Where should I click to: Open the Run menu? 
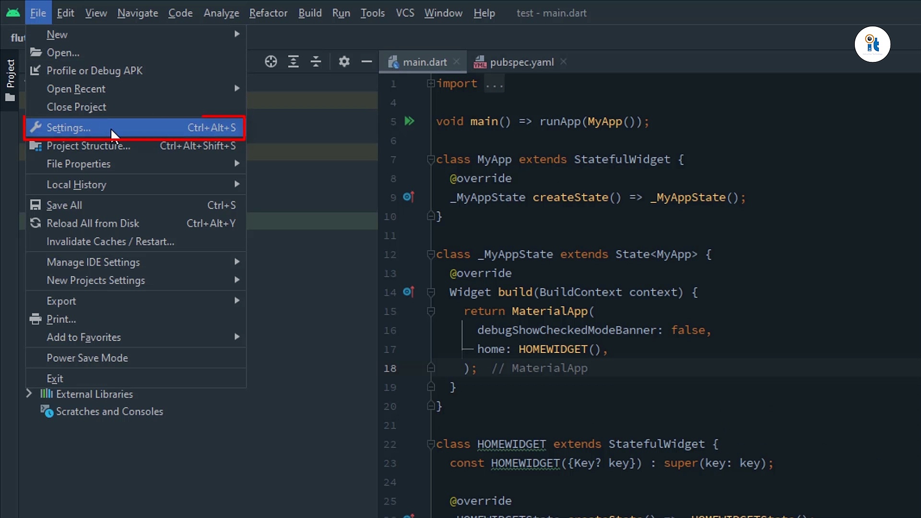(x=341, y=13)
